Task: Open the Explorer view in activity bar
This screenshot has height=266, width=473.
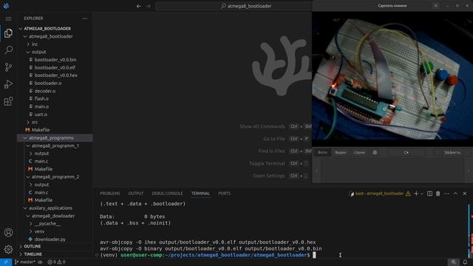Action: click(x=8, y=33)
